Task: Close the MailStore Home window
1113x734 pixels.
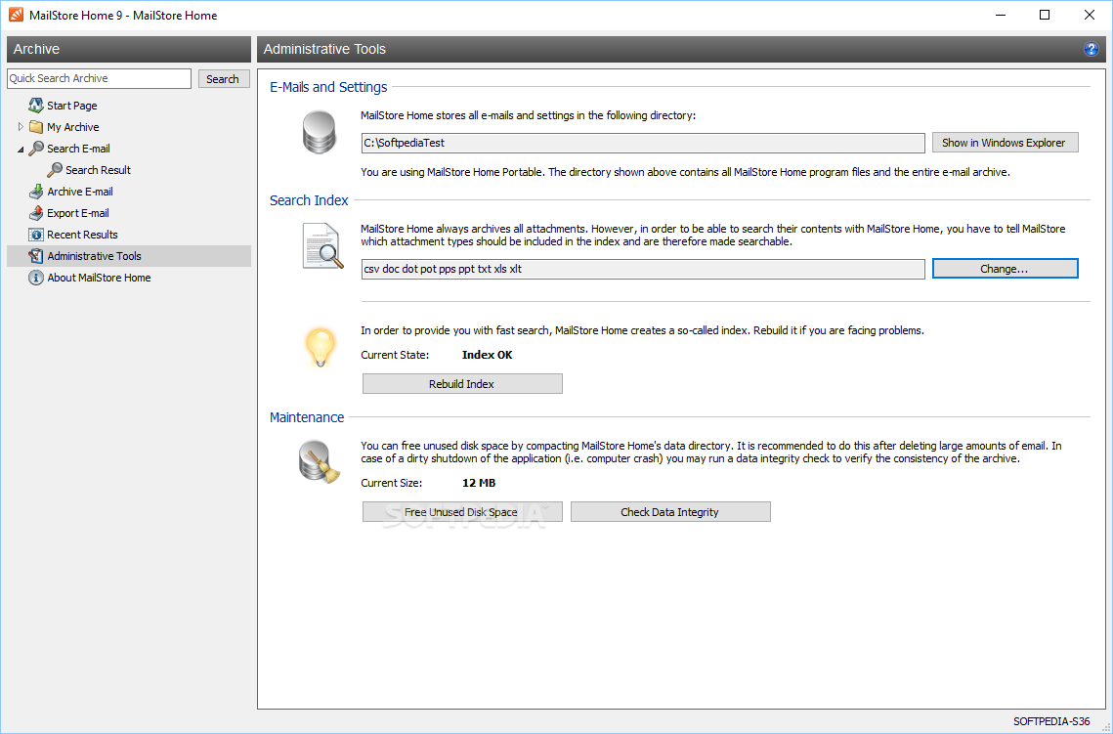Action: coord(1090,15)
